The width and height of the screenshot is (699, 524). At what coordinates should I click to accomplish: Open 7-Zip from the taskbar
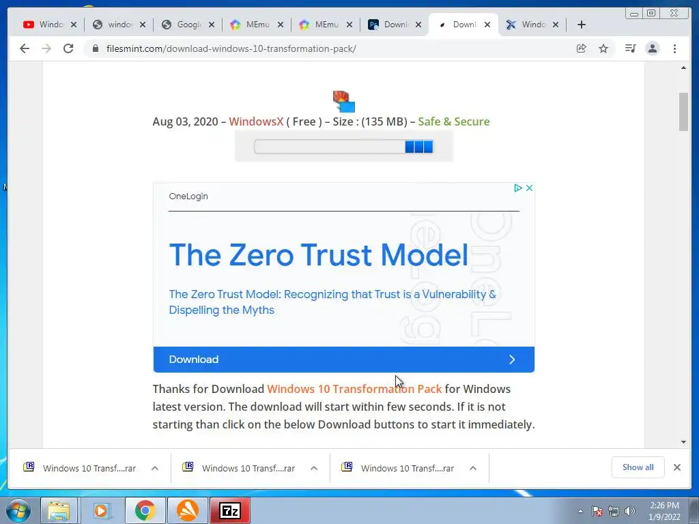(230, 510)
